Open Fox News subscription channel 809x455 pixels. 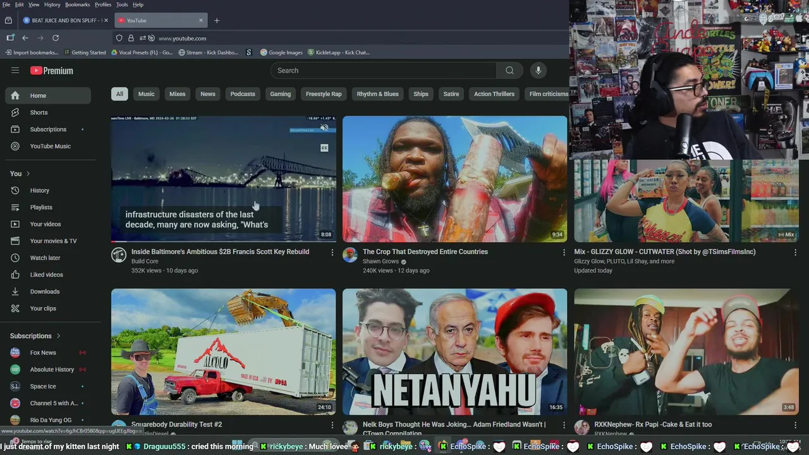48,353
